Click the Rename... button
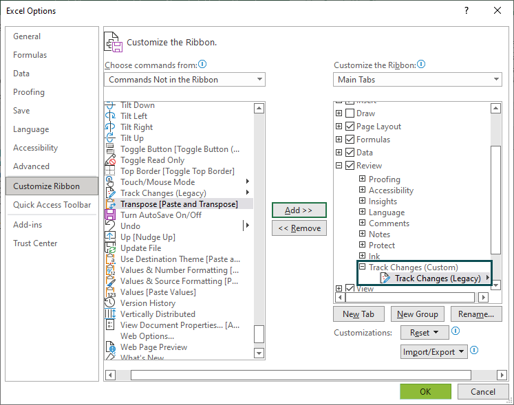The image size is (514, 405). point(476,314)
